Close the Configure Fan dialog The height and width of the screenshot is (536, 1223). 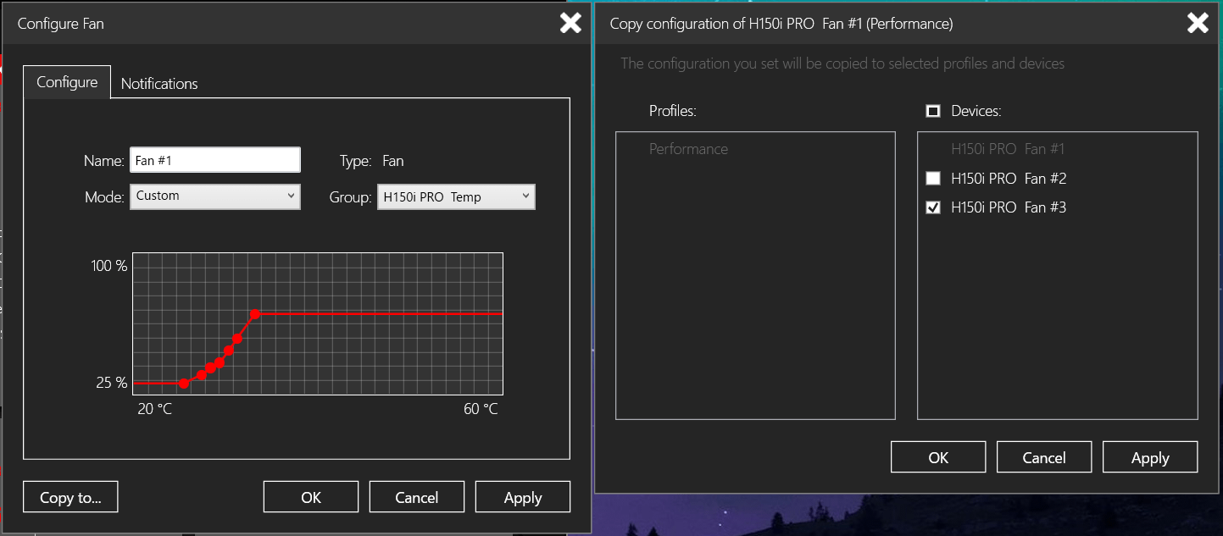[570, 24]
